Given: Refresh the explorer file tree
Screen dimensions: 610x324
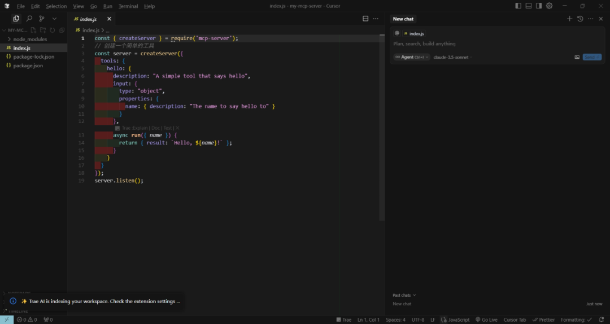Looking at the screenshot, I should tap(52, 30).
